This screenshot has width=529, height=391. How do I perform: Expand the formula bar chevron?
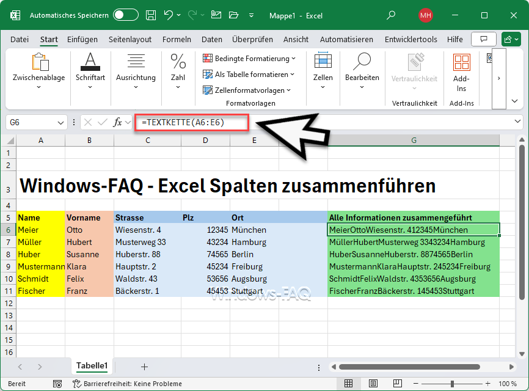tap(517, 122)
